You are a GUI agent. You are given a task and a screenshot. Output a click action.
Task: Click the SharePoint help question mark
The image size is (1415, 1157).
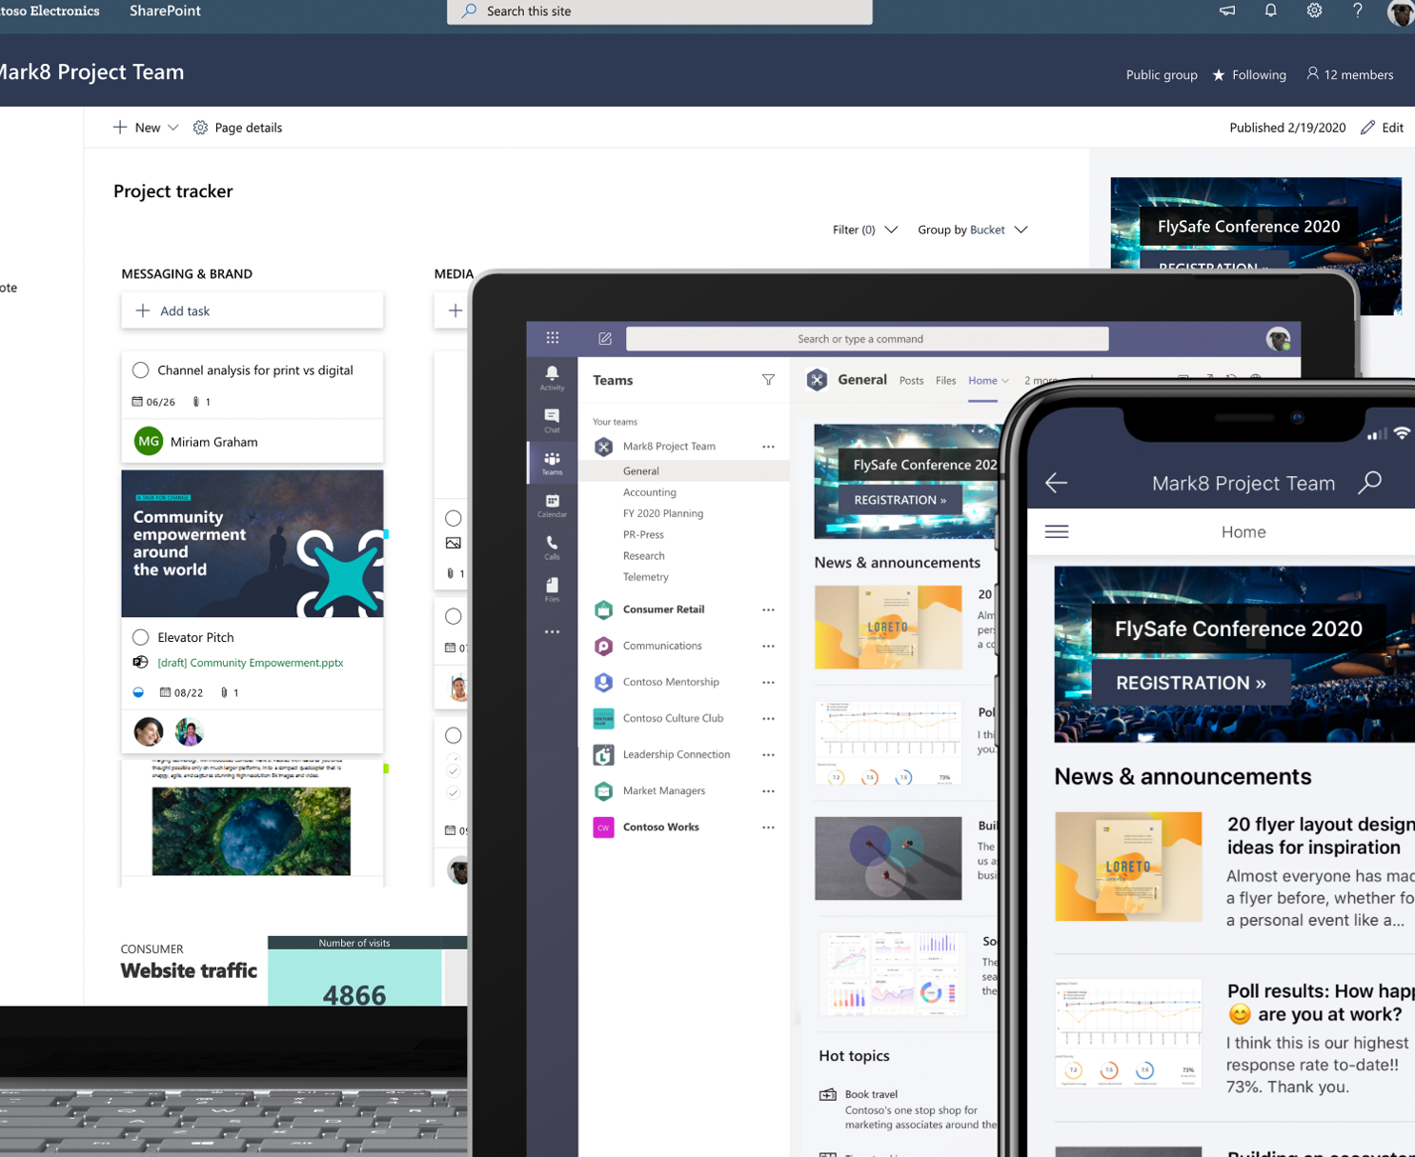1358,11
